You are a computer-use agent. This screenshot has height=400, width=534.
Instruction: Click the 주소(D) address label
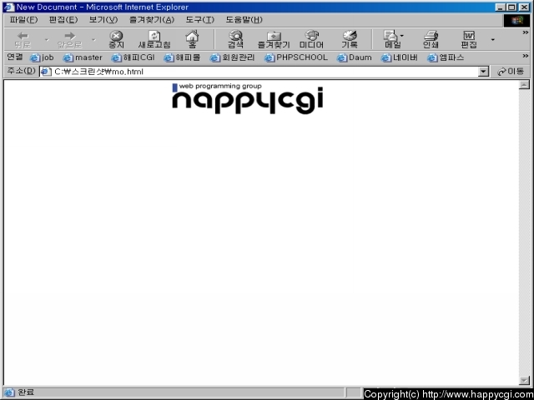(21, 71)
